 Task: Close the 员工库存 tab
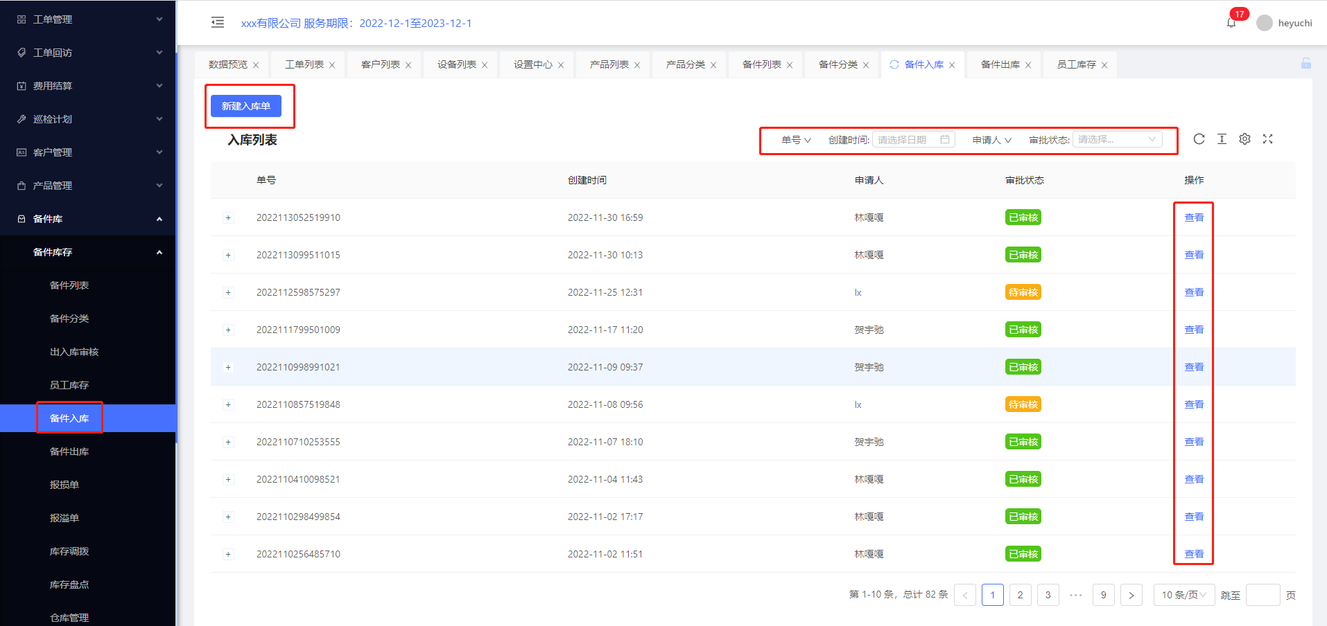(x=1104, y=65)
